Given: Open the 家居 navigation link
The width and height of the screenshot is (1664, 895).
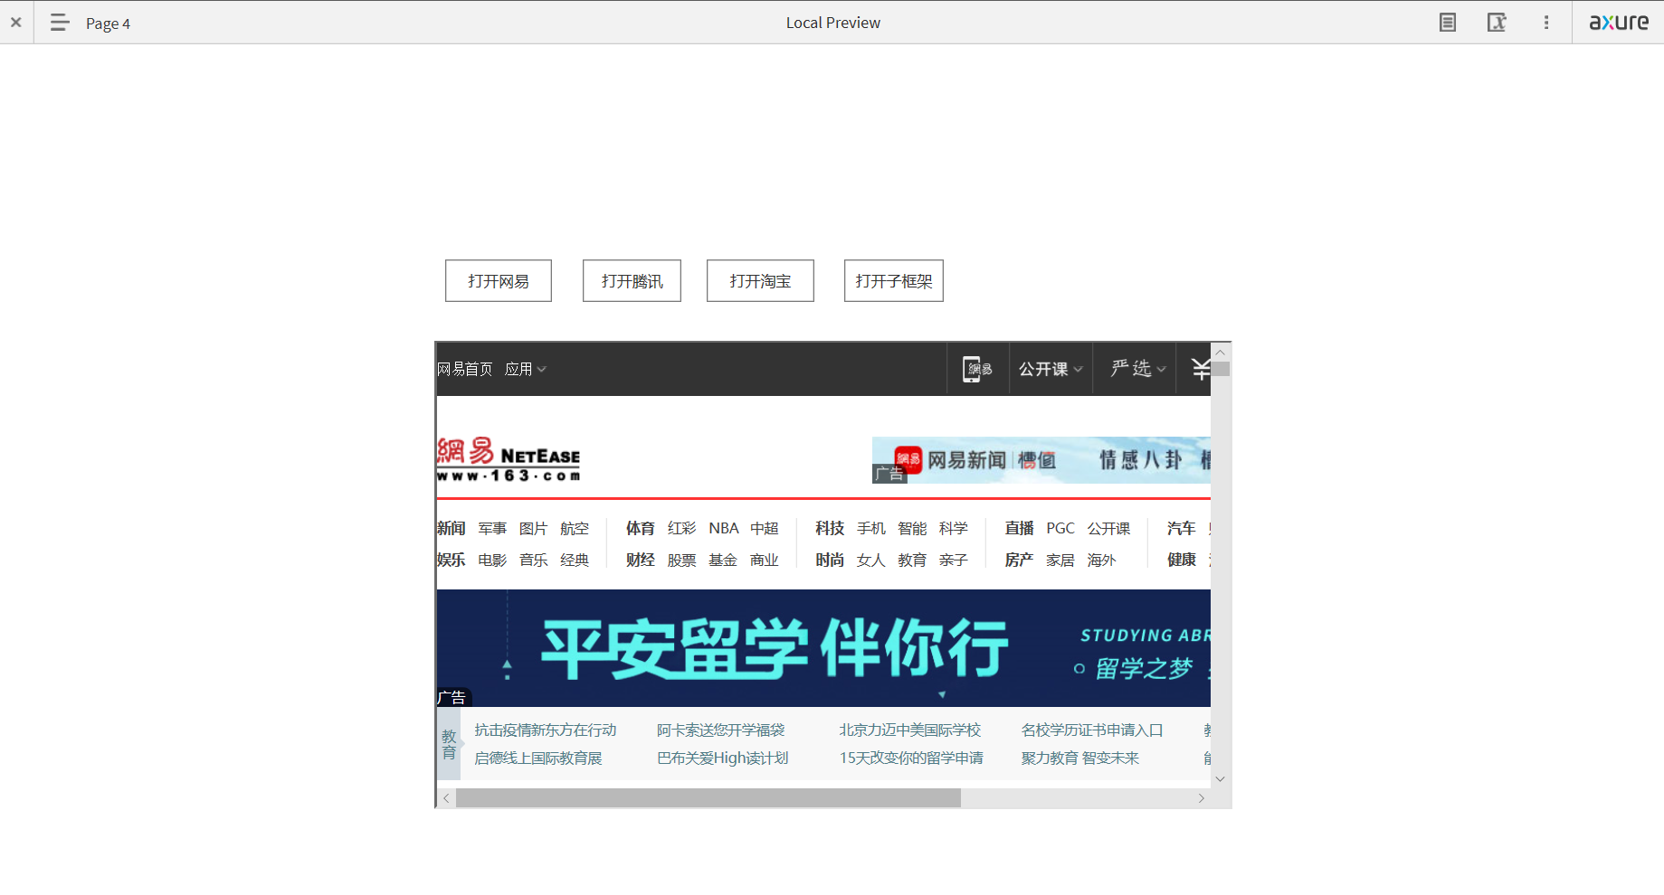Looking at the screenshot, I should point(1060,560).
